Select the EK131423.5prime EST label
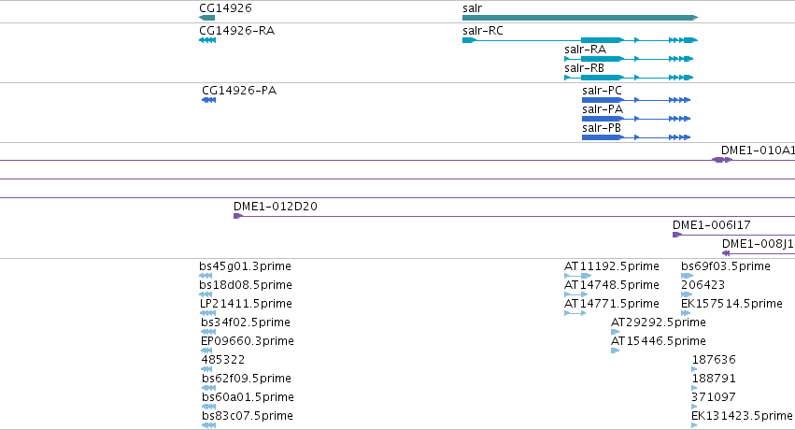The height and width of the screenshot is (430, 795). (742, 416)
